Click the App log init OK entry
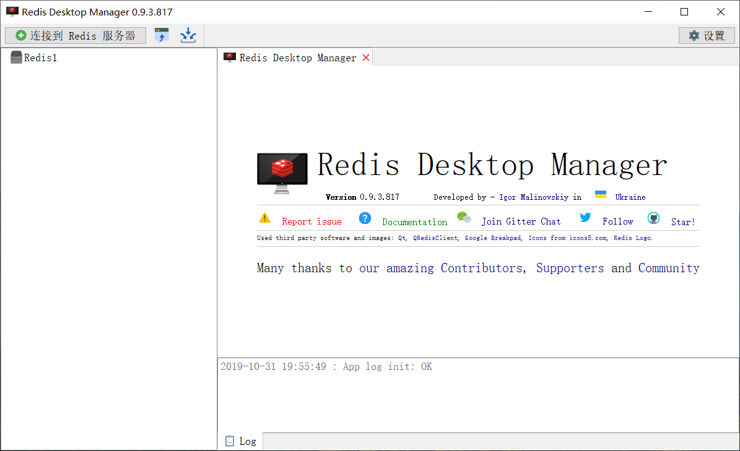Screen dimensions: 740x451 tap(326, 367)
